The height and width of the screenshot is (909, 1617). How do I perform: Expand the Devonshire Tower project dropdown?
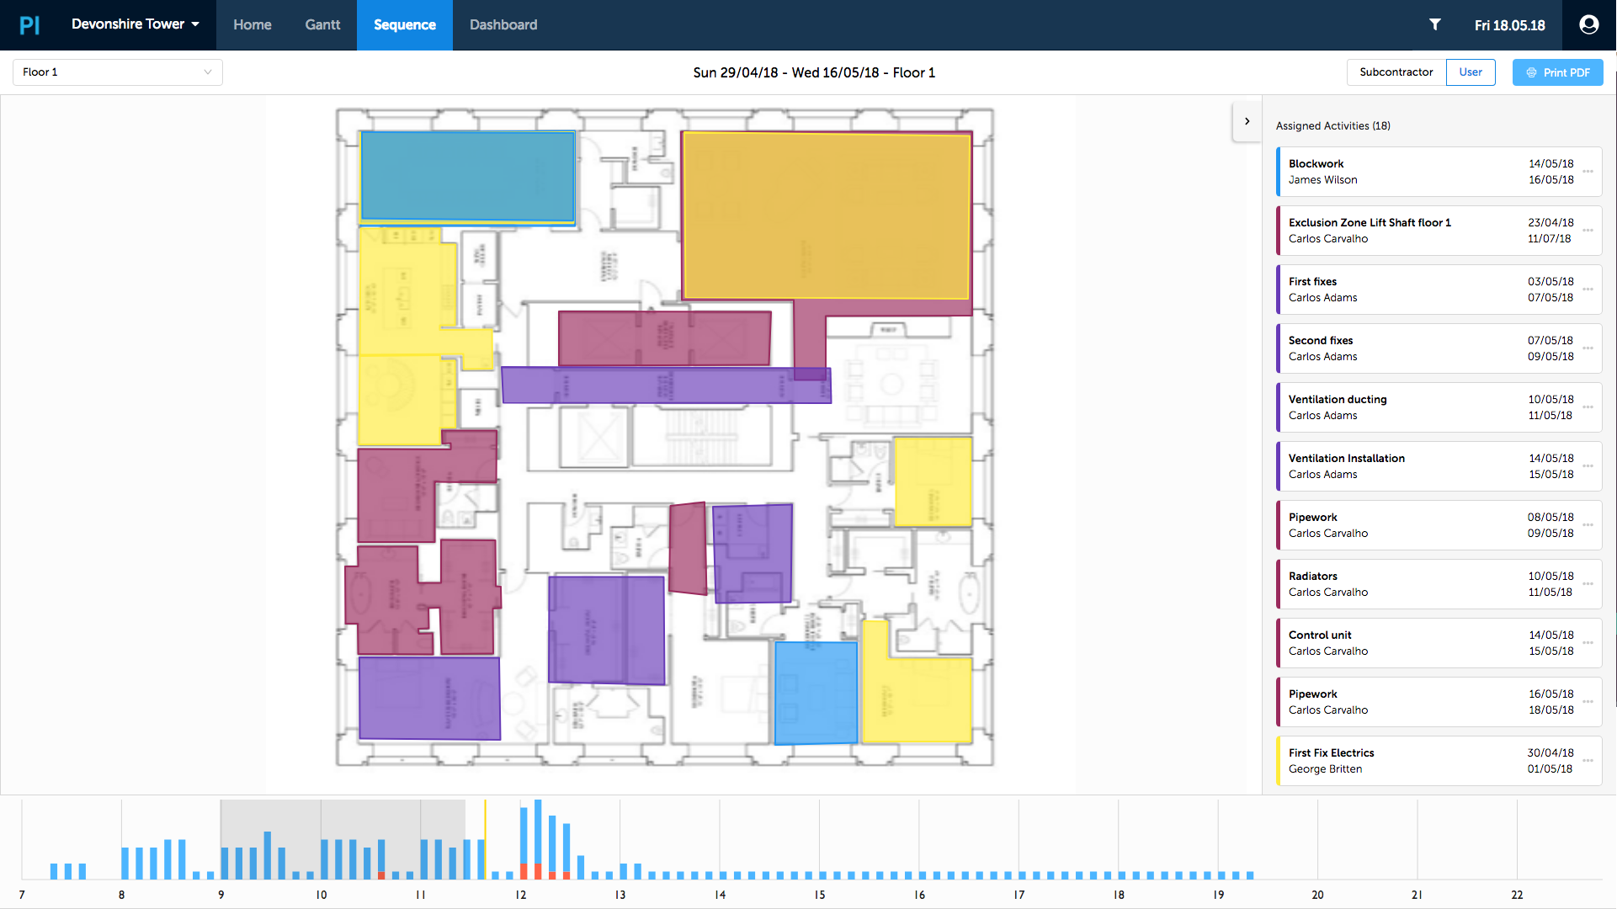(136, 25)
